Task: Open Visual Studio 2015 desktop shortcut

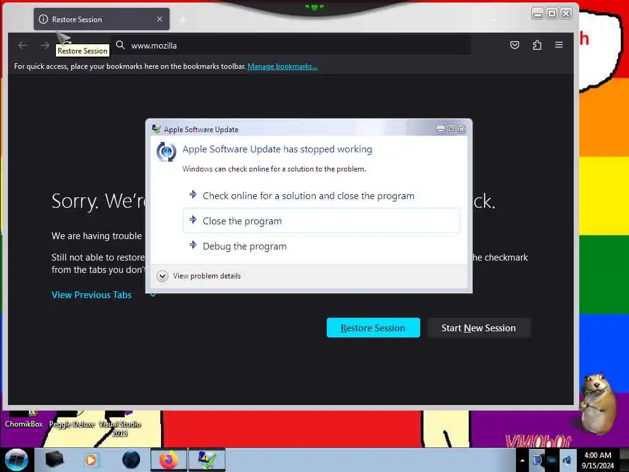Action: click(x=120, y=423)
